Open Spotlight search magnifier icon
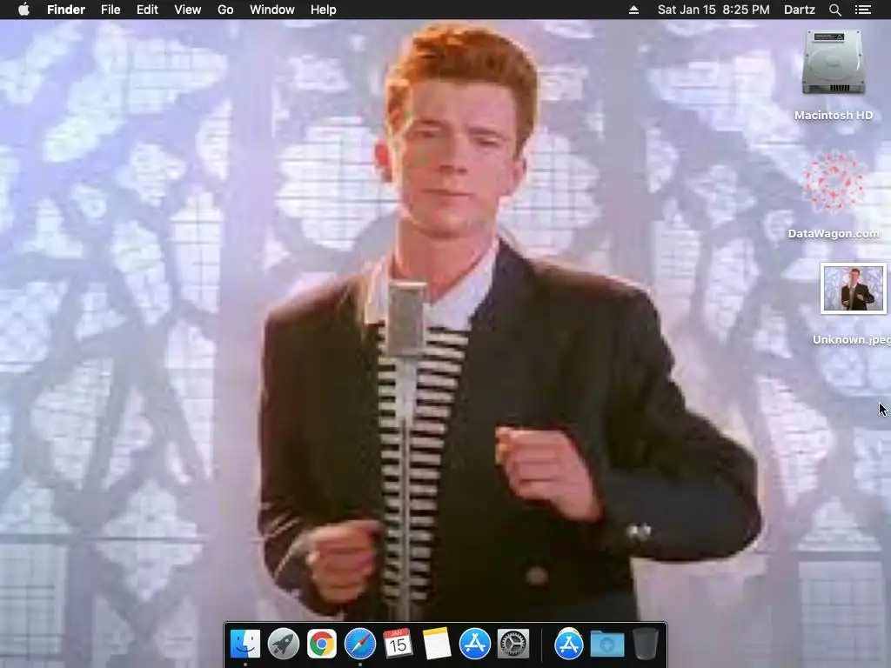 point(834,10)
